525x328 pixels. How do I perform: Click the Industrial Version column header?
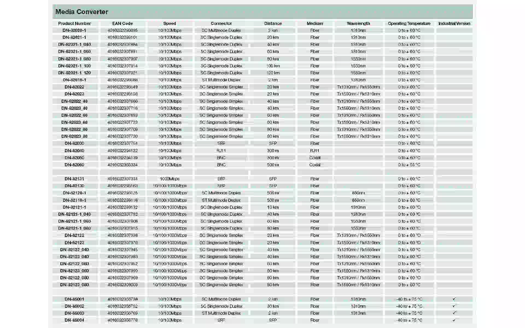point(454,24)
